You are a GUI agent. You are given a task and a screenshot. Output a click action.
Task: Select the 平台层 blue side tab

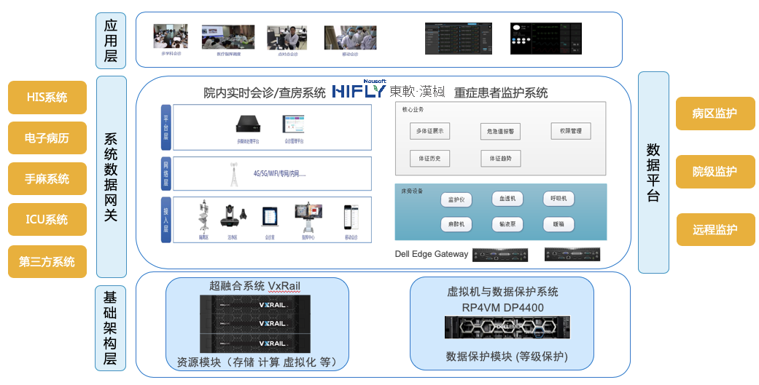pyautogui.click(x=166, y=127)
